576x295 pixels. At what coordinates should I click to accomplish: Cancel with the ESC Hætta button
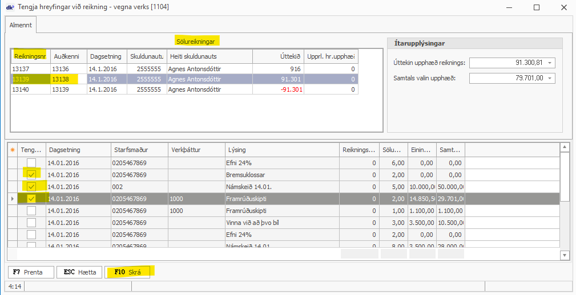(79, 272)
